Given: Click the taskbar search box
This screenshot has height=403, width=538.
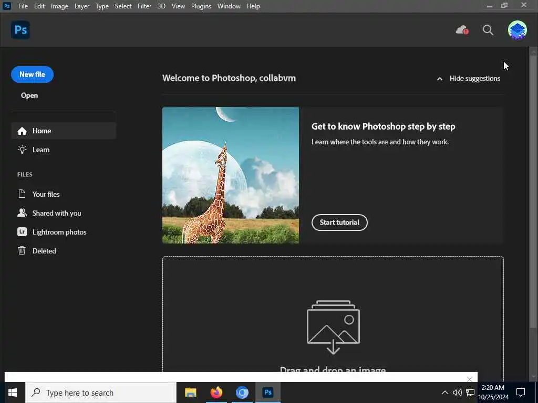Looking at the screenshot, I should click(101, 393).
